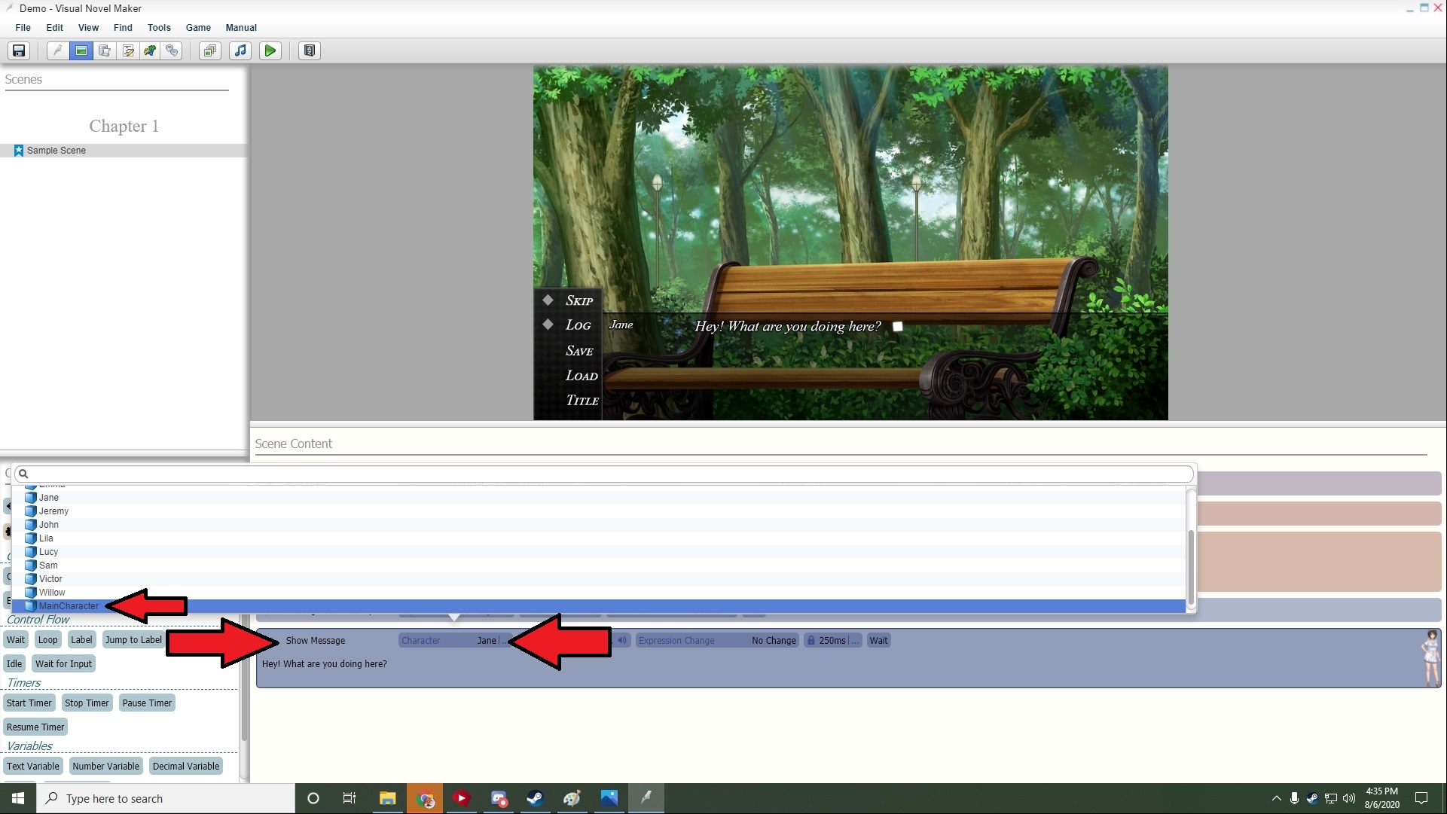Open the A-Z dictionary book icon
Viewport: 1447px width, 814px height.
[x=309, y=50]
